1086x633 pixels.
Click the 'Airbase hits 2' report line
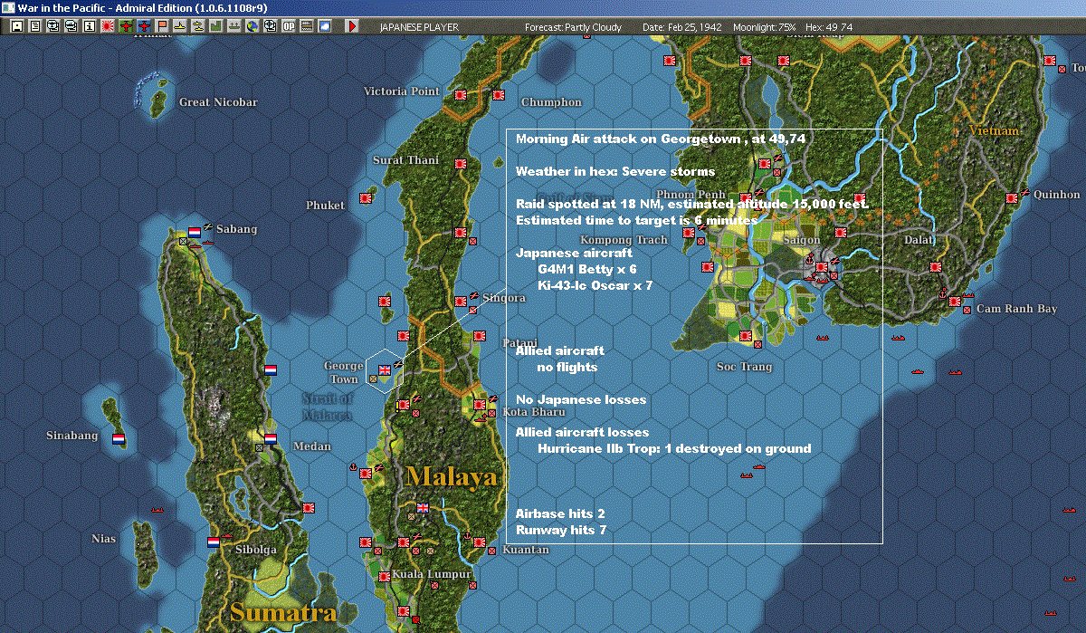560,513
